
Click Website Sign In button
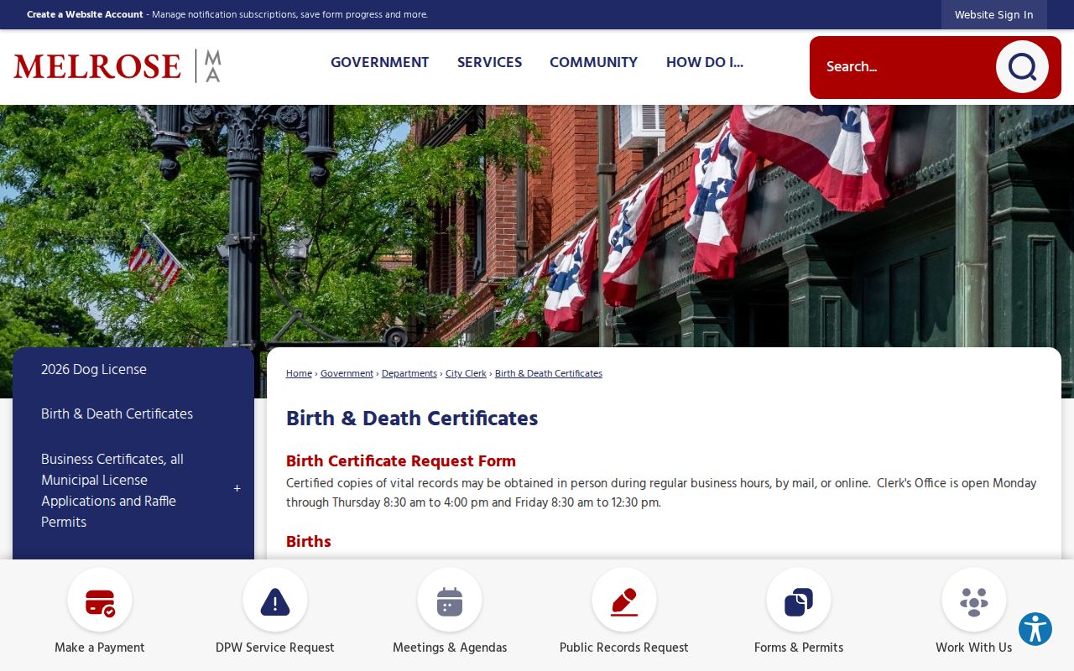click(x=993, y=15)
